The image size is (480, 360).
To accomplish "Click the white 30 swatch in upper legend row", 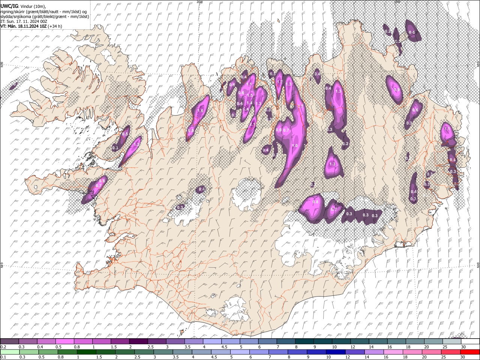I will coord(470,341).
